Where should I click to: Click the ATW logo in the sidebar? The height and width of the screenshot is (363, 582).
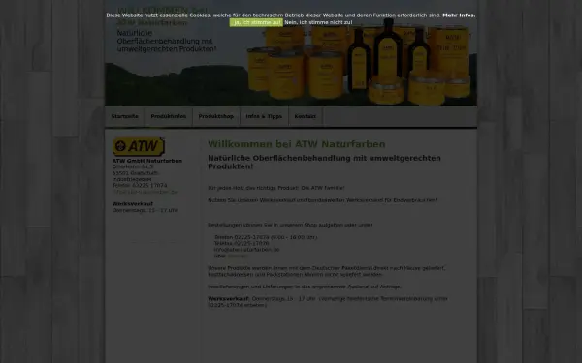[x=139, y=146]
